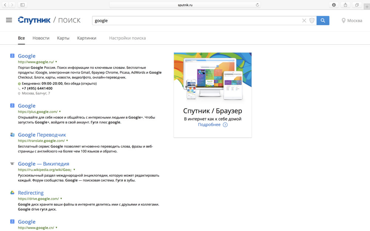Viewport: 370px width, 231px height.
Task: Click the URL http://www.google.ru/
Action: click(x=36, y=62)
